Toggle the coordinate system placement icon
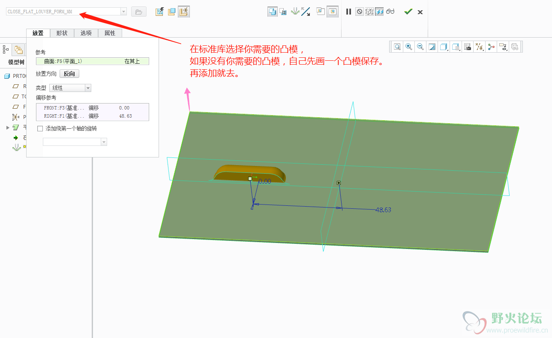The image size is (552, 338). tap(183, 12)
